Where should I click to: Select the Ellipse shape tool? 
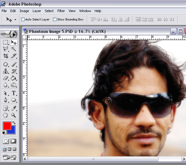(14, 100)
